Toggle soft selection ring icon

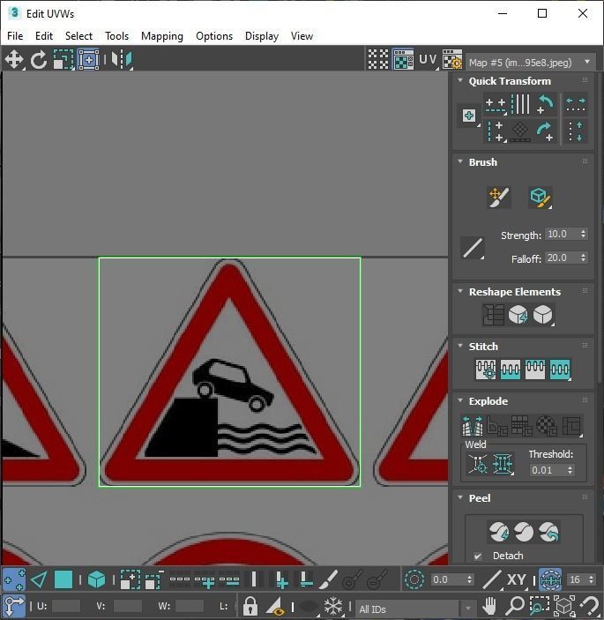point(414,580)
